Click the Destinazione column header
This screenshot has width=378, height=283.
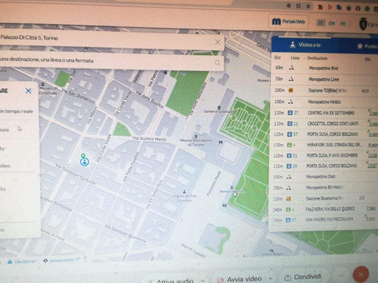[x=317, y=58]
